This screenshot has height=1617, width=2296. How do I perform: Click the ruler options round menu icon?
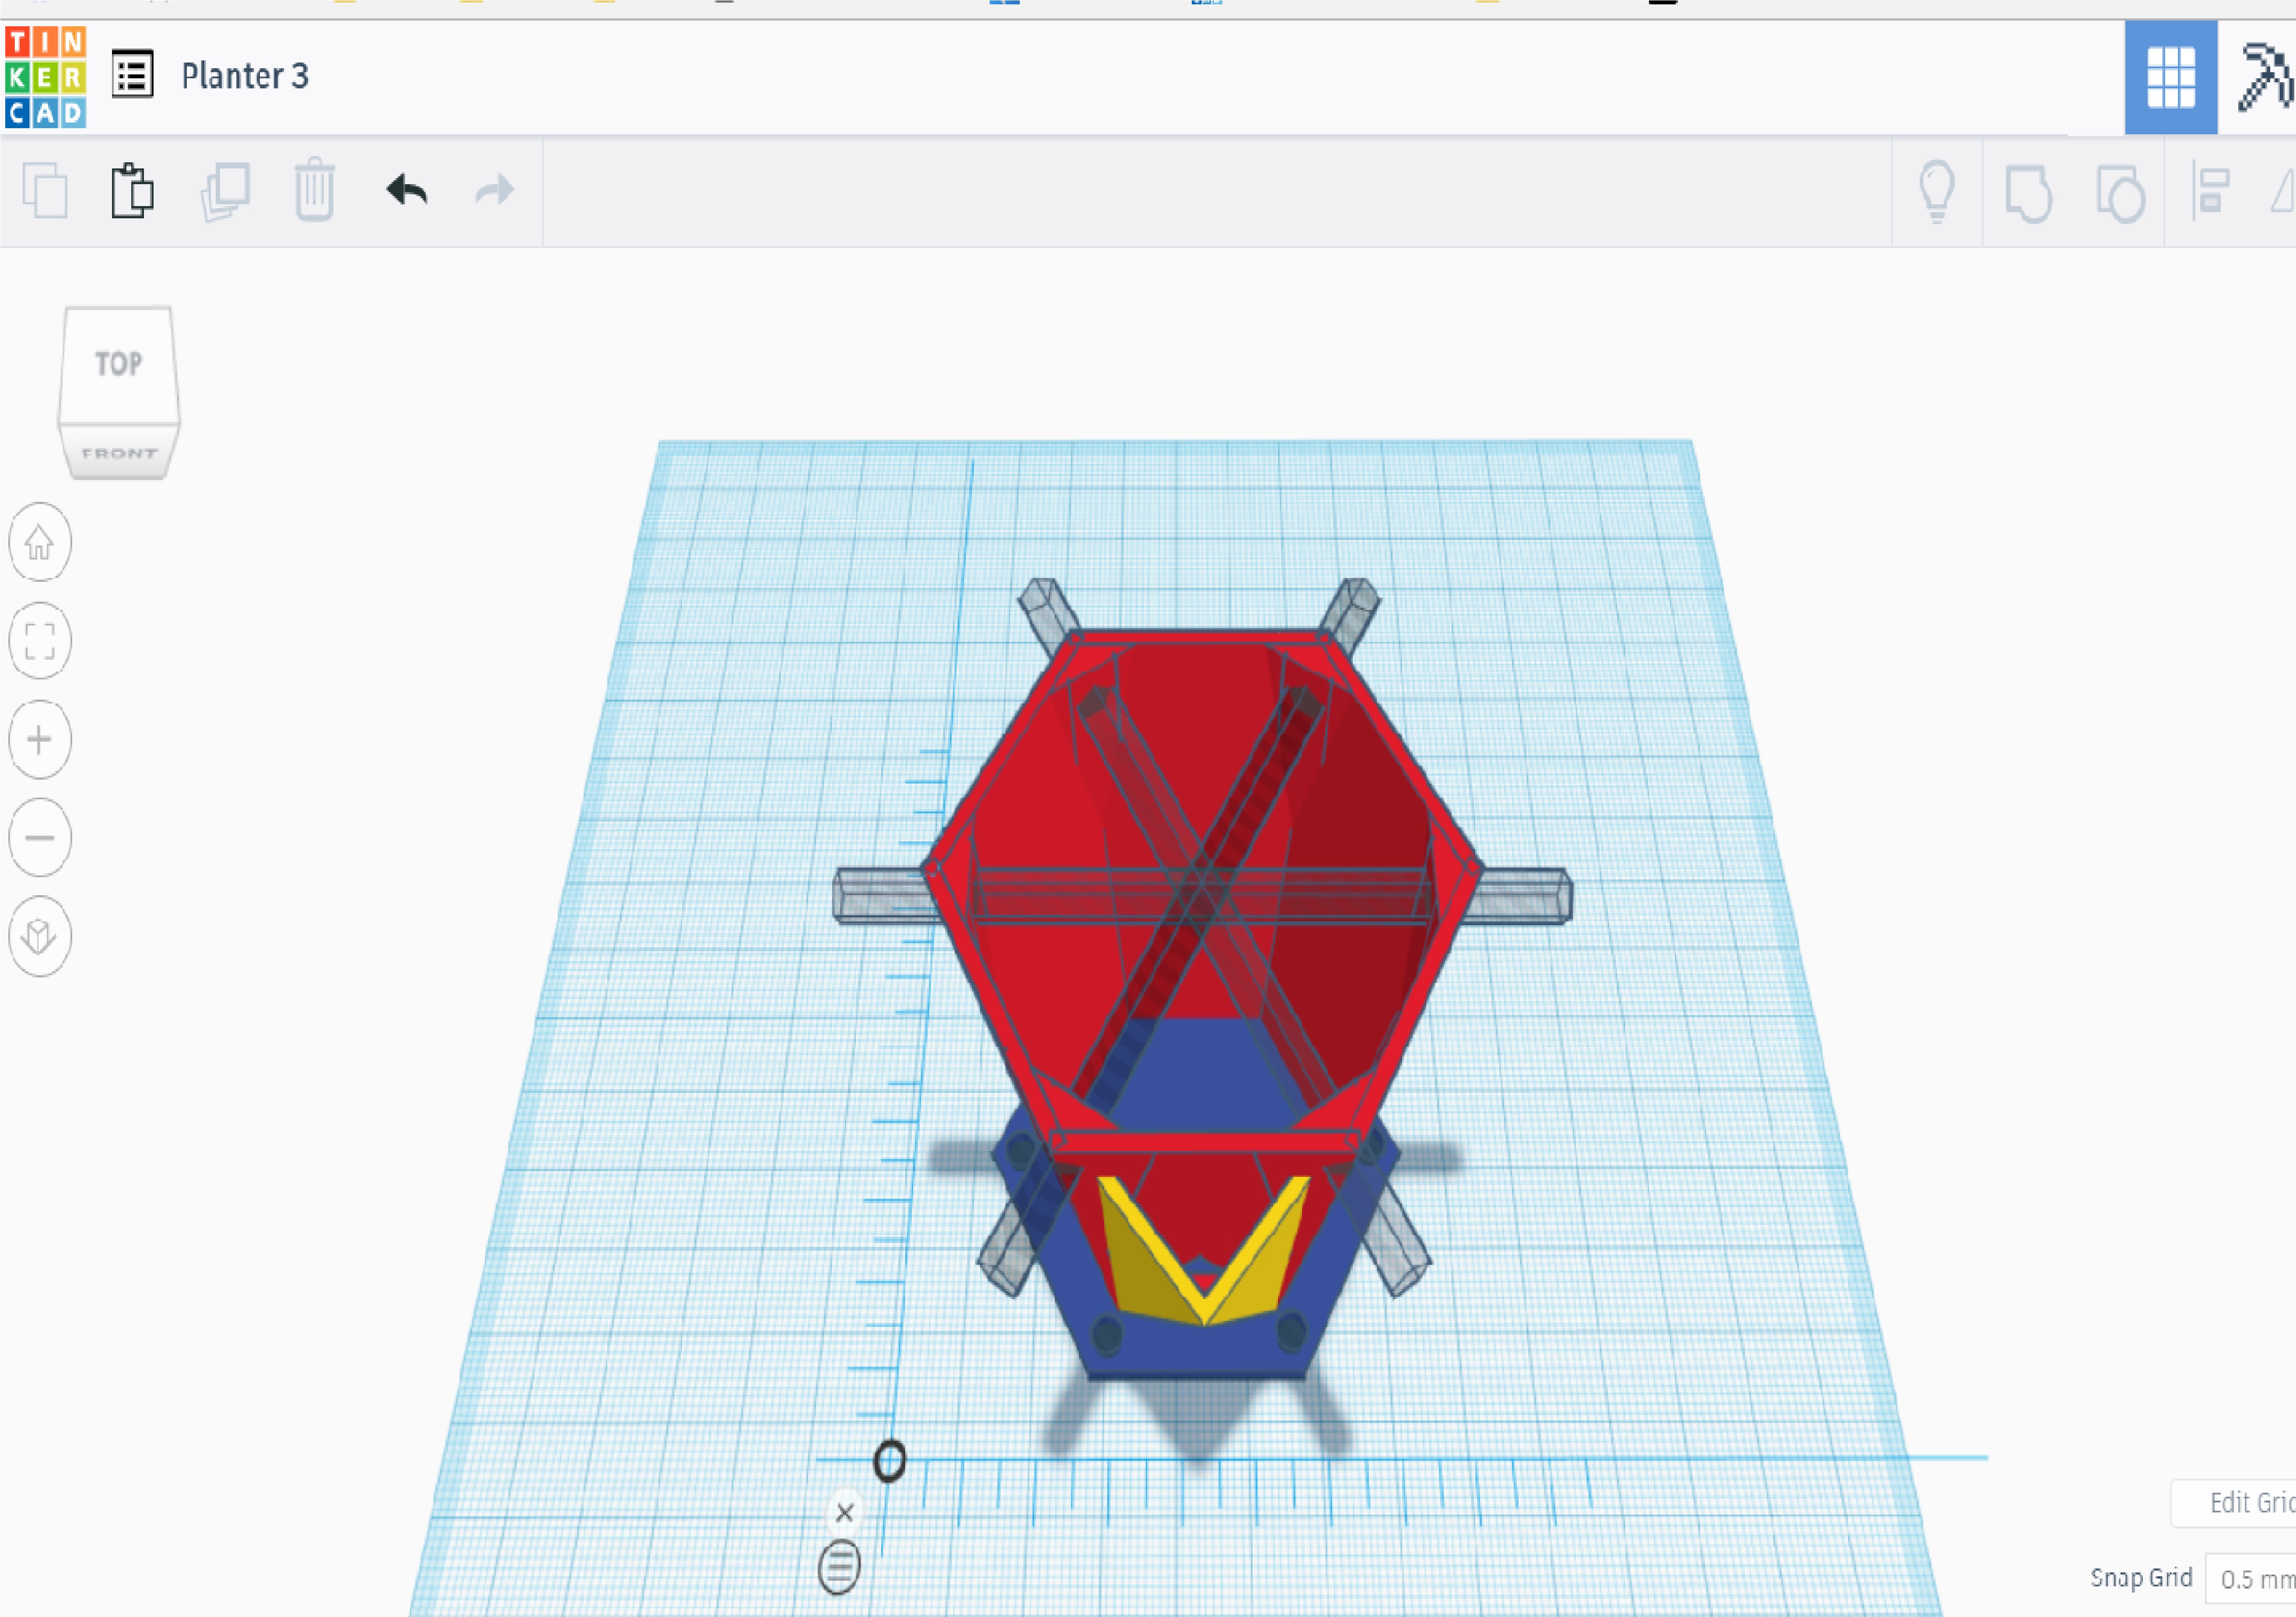(x=839, y=1567)
